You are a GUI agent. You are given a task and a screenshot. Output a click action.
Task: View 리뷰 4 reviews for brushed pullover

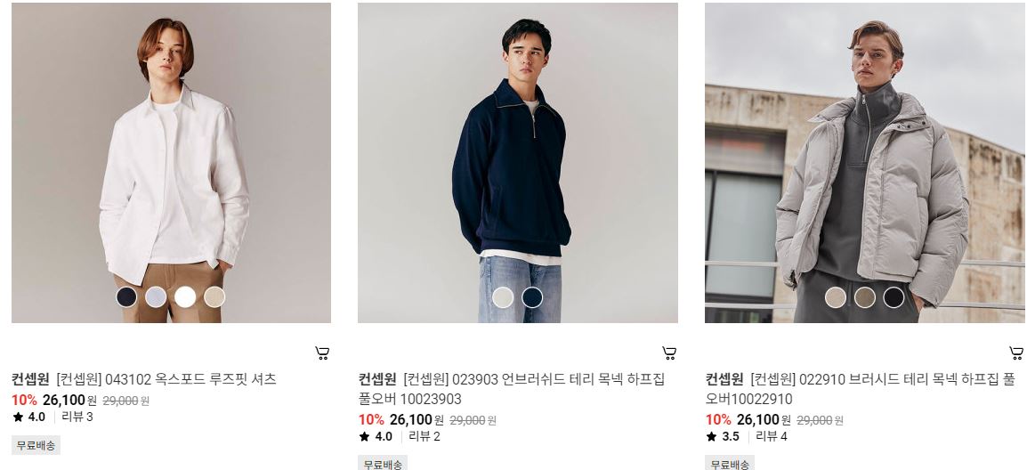coord(772,436)
